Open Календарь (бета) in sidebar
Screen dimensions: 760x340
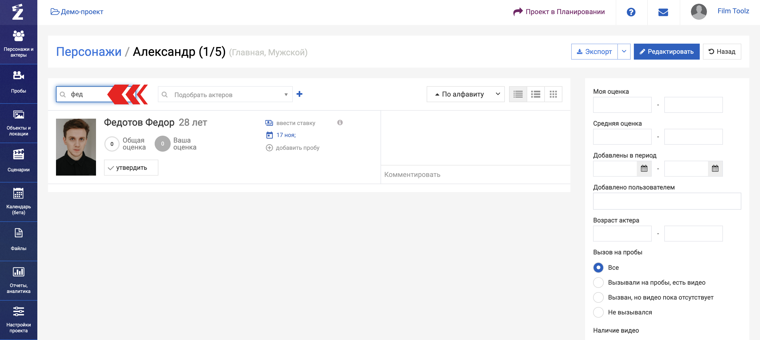click(x=19, y=202)
